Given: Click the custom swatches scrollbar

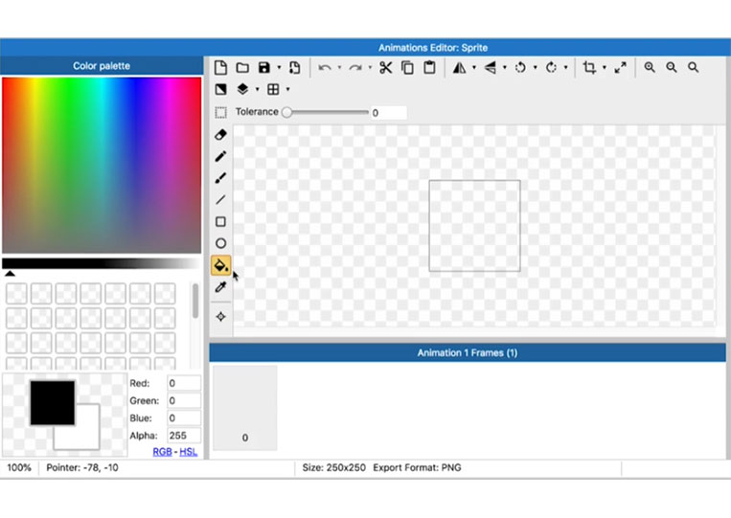Looking at the screenshot, I should [x=195, y=302].
